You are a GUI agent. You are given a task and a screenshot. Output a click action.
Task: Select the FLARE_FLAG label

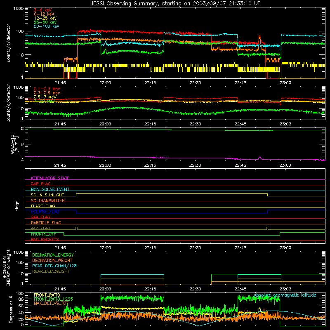[43, 206]
